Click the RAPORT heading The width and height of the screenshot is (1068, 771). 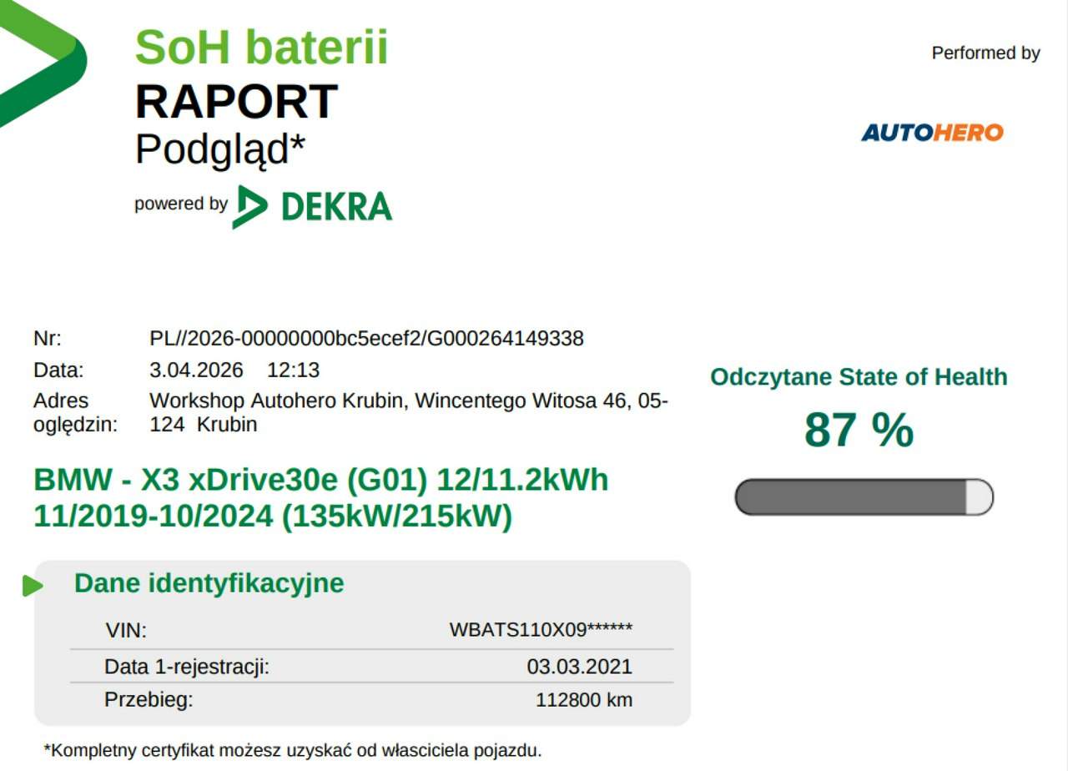click(236, 102)
